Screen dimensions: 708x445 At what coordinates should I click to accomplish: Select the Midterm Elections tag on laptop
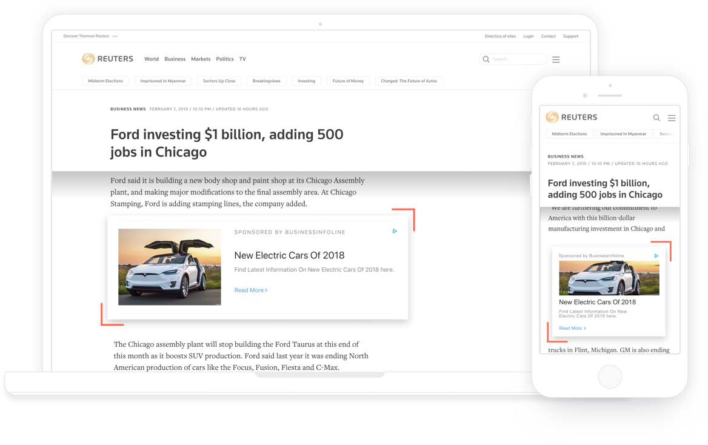point(105,81)
